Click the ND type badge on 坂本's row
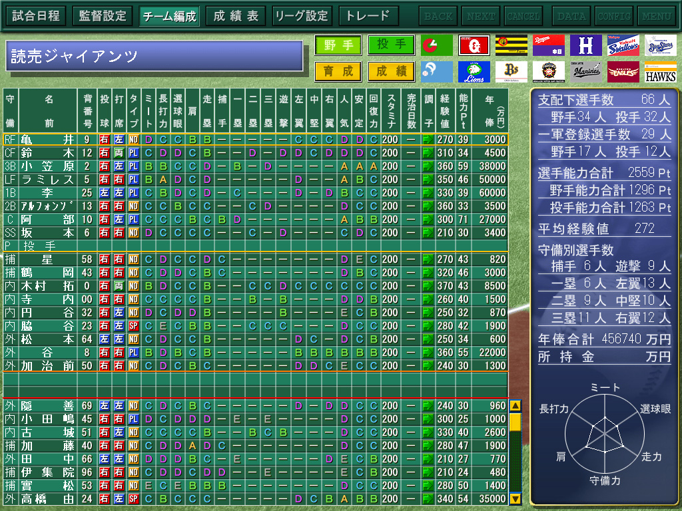This screenshot has width=682, height=511. (x=133, y=233)
